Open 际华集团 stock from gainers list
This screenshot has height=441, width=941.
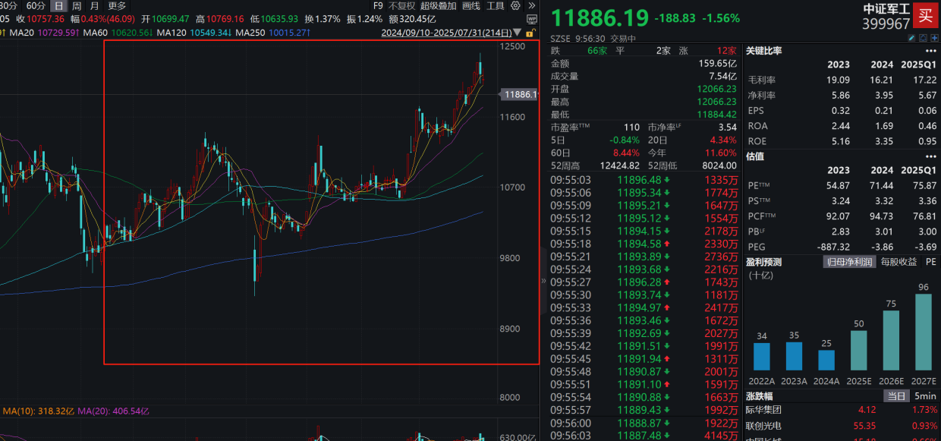tap(764, 410)
